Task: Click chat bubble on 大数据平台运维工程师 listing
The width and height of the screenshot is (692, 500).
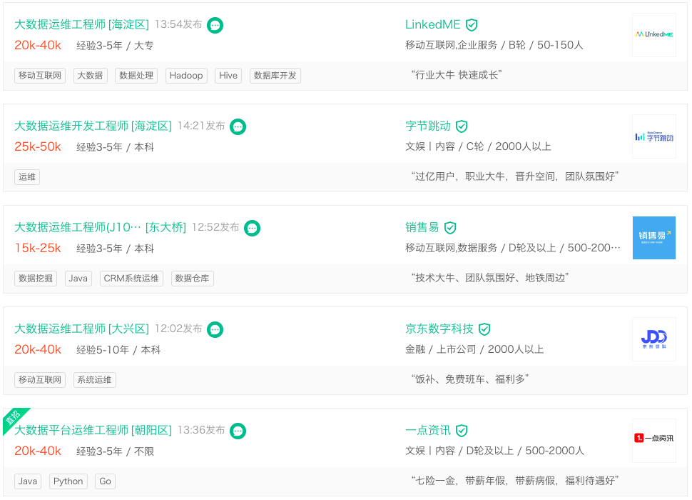Action: coord(238,431)
